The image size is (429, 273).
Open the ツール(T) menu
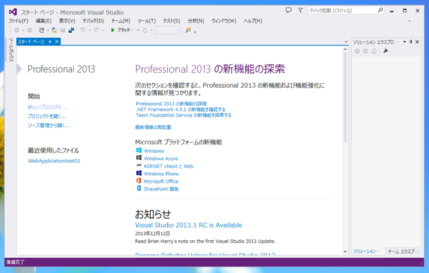tap(146, 21)
